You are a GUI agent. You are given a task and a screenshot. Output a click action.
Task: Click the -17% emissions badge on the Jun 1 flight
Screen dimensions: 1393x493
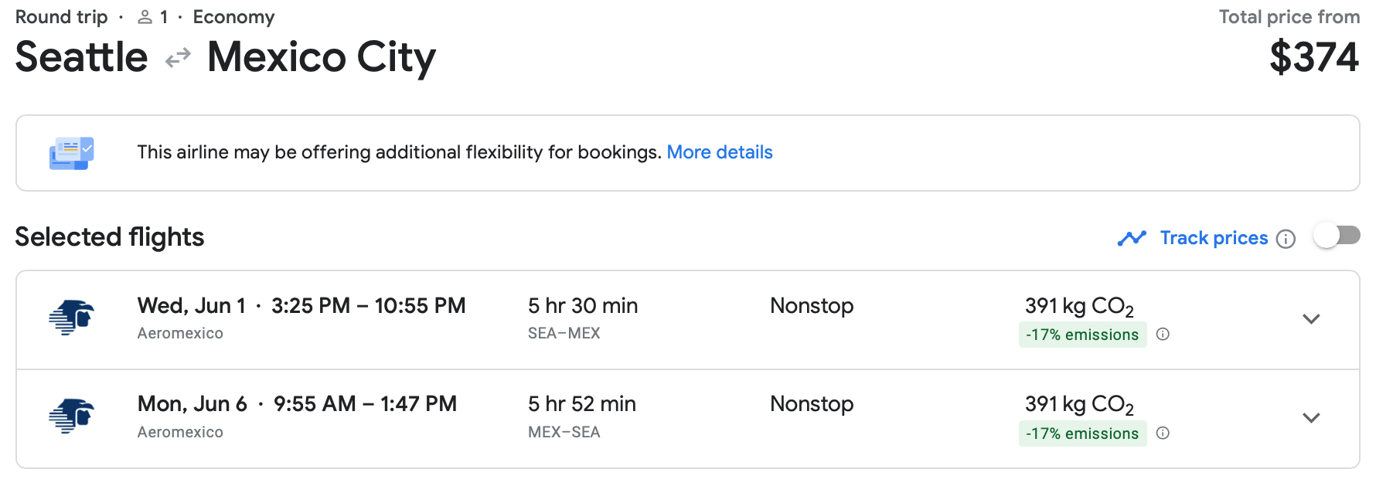coord(1081,335)
